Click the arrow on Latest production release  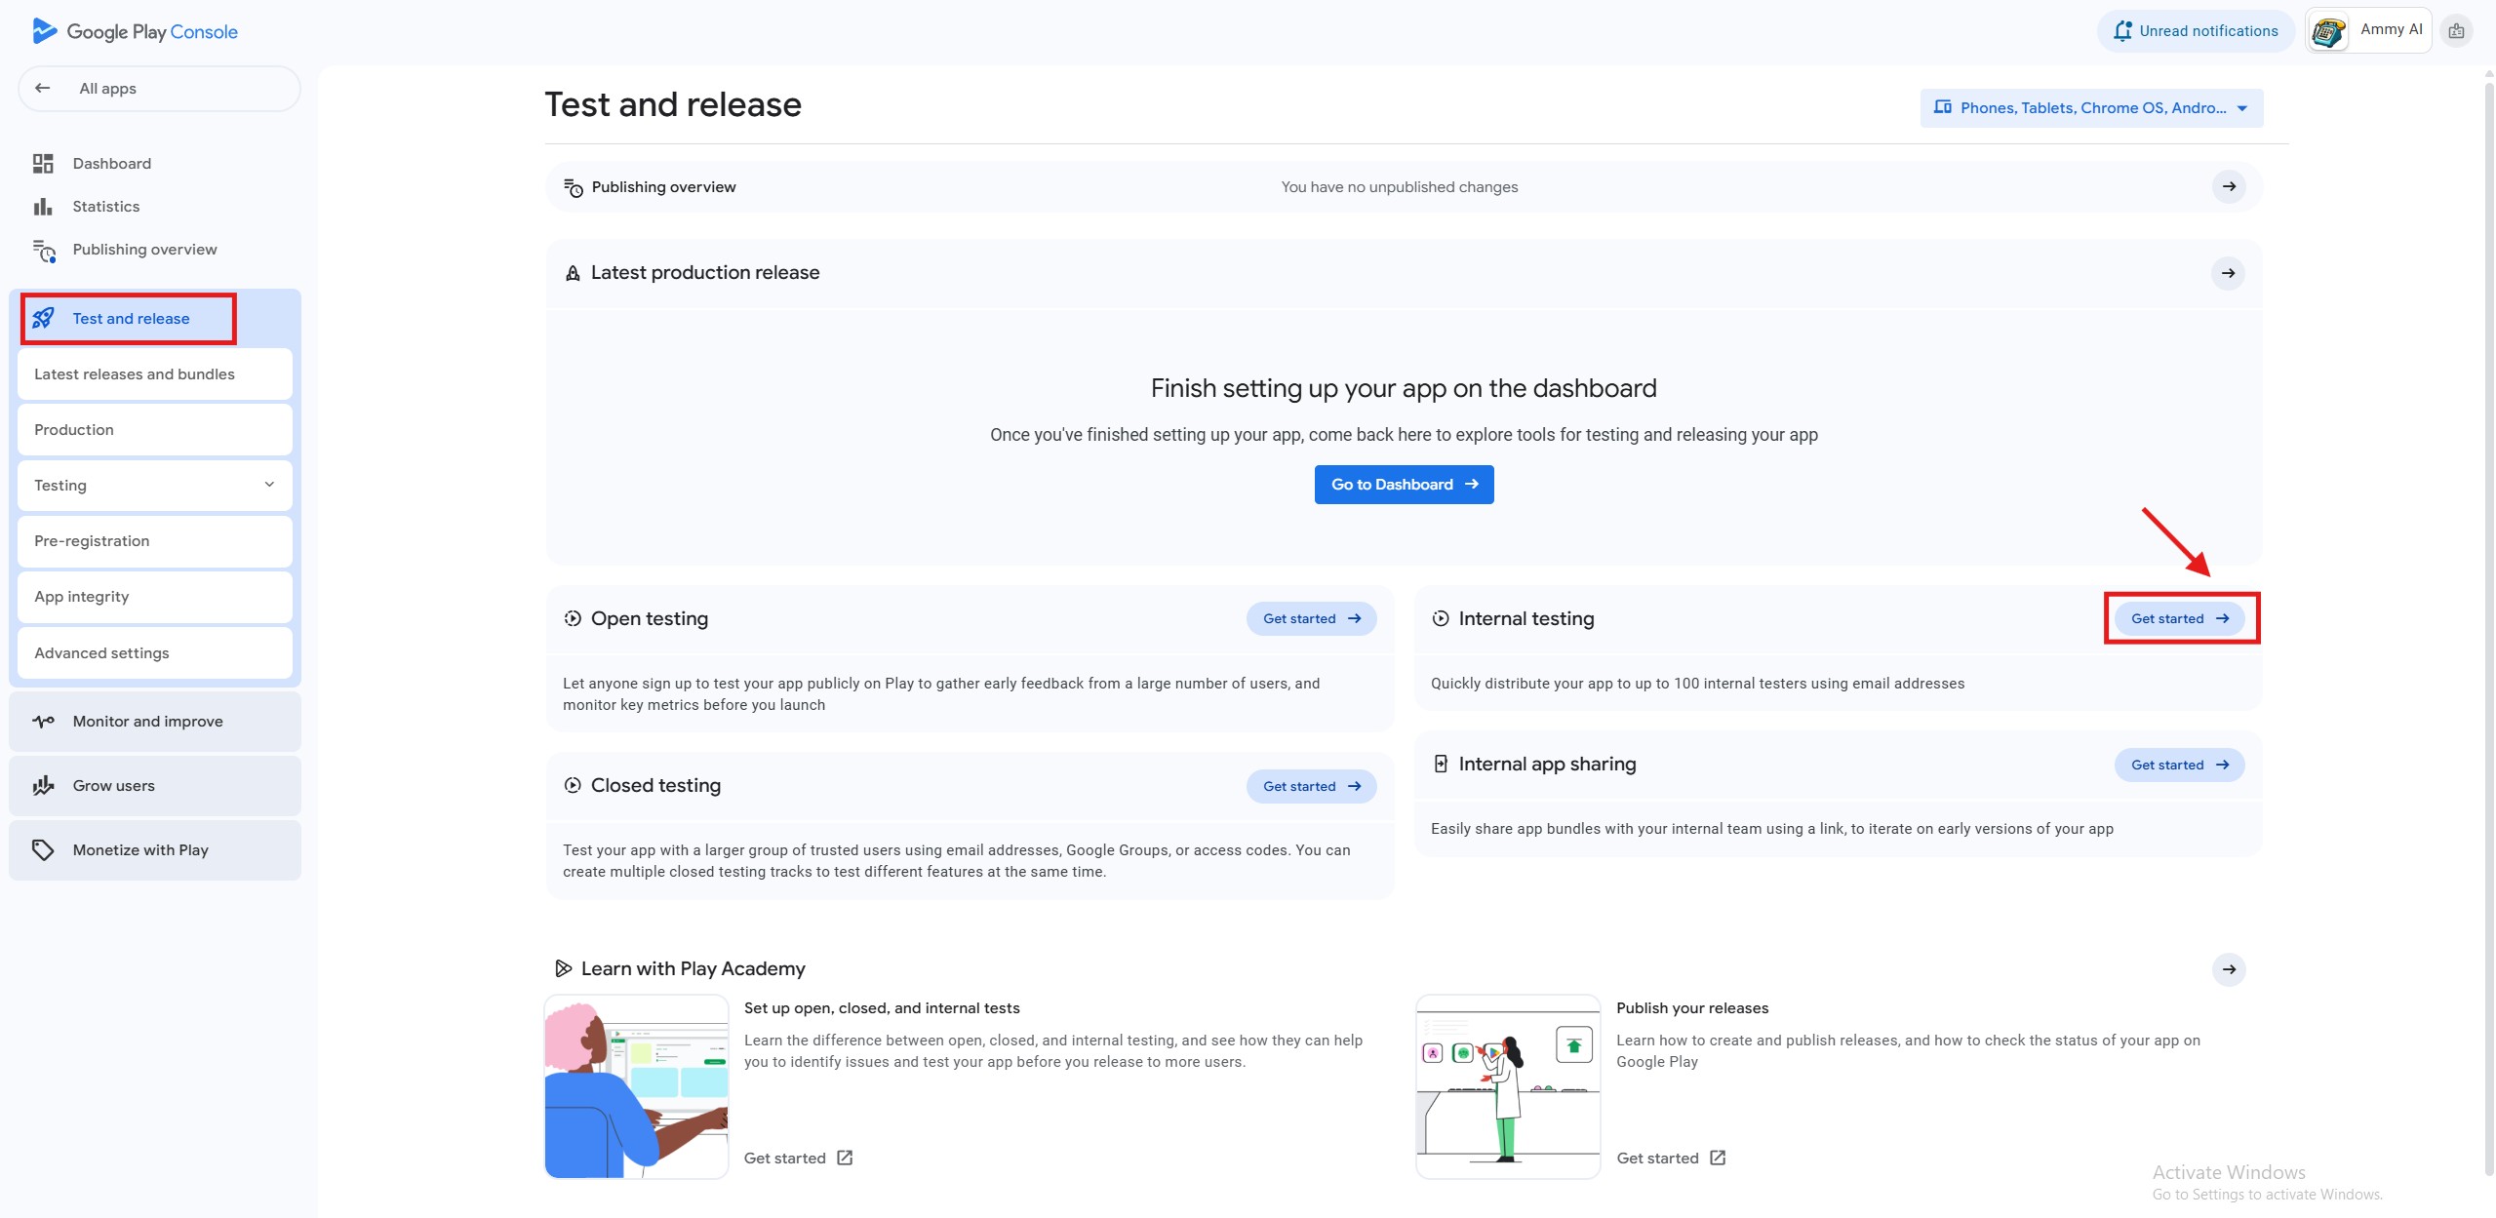tap(2228, 273)
